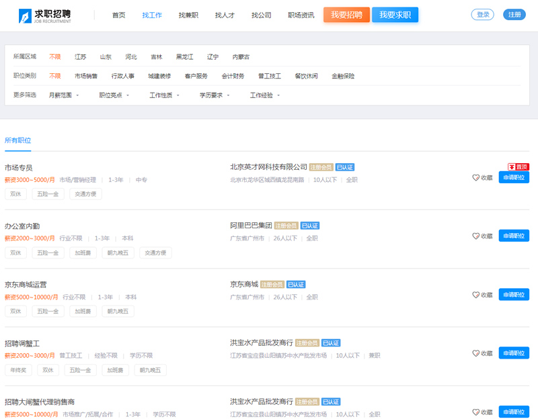Select 金融保险 job category filter
The width and height of the screenshot is (538, 419).
pos(343,76)
